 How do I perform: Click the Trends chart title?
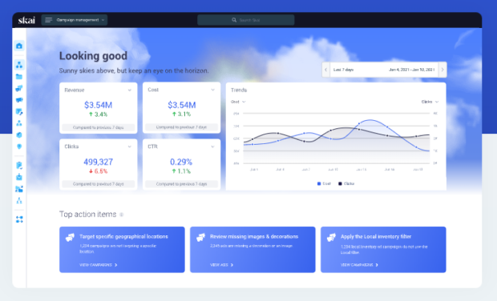(239, 90)
